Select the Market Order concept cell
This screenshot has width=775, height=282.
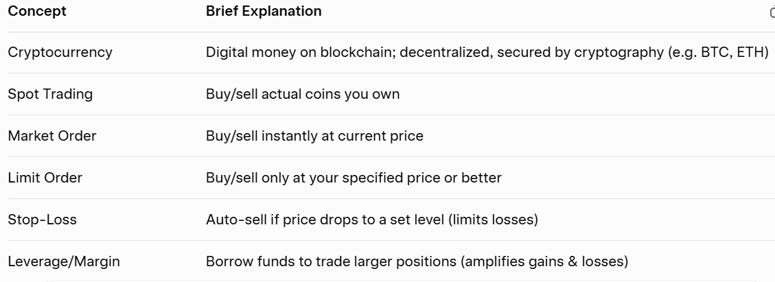(52, 136)
